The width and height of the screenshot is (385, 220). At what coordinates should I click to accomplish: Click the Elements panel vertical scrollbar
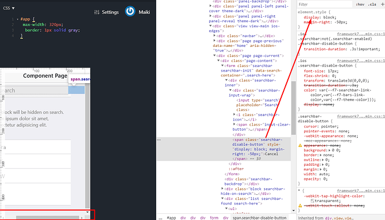pyautogui.click(x=293, y=108)
